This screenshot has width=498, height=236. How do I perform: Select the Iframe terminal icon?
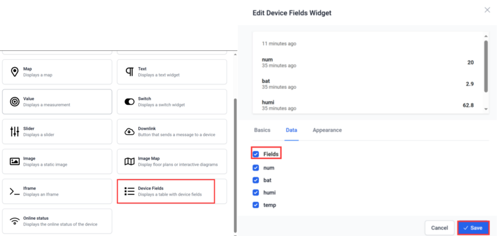pyautogui.click(x=14, y=191)
